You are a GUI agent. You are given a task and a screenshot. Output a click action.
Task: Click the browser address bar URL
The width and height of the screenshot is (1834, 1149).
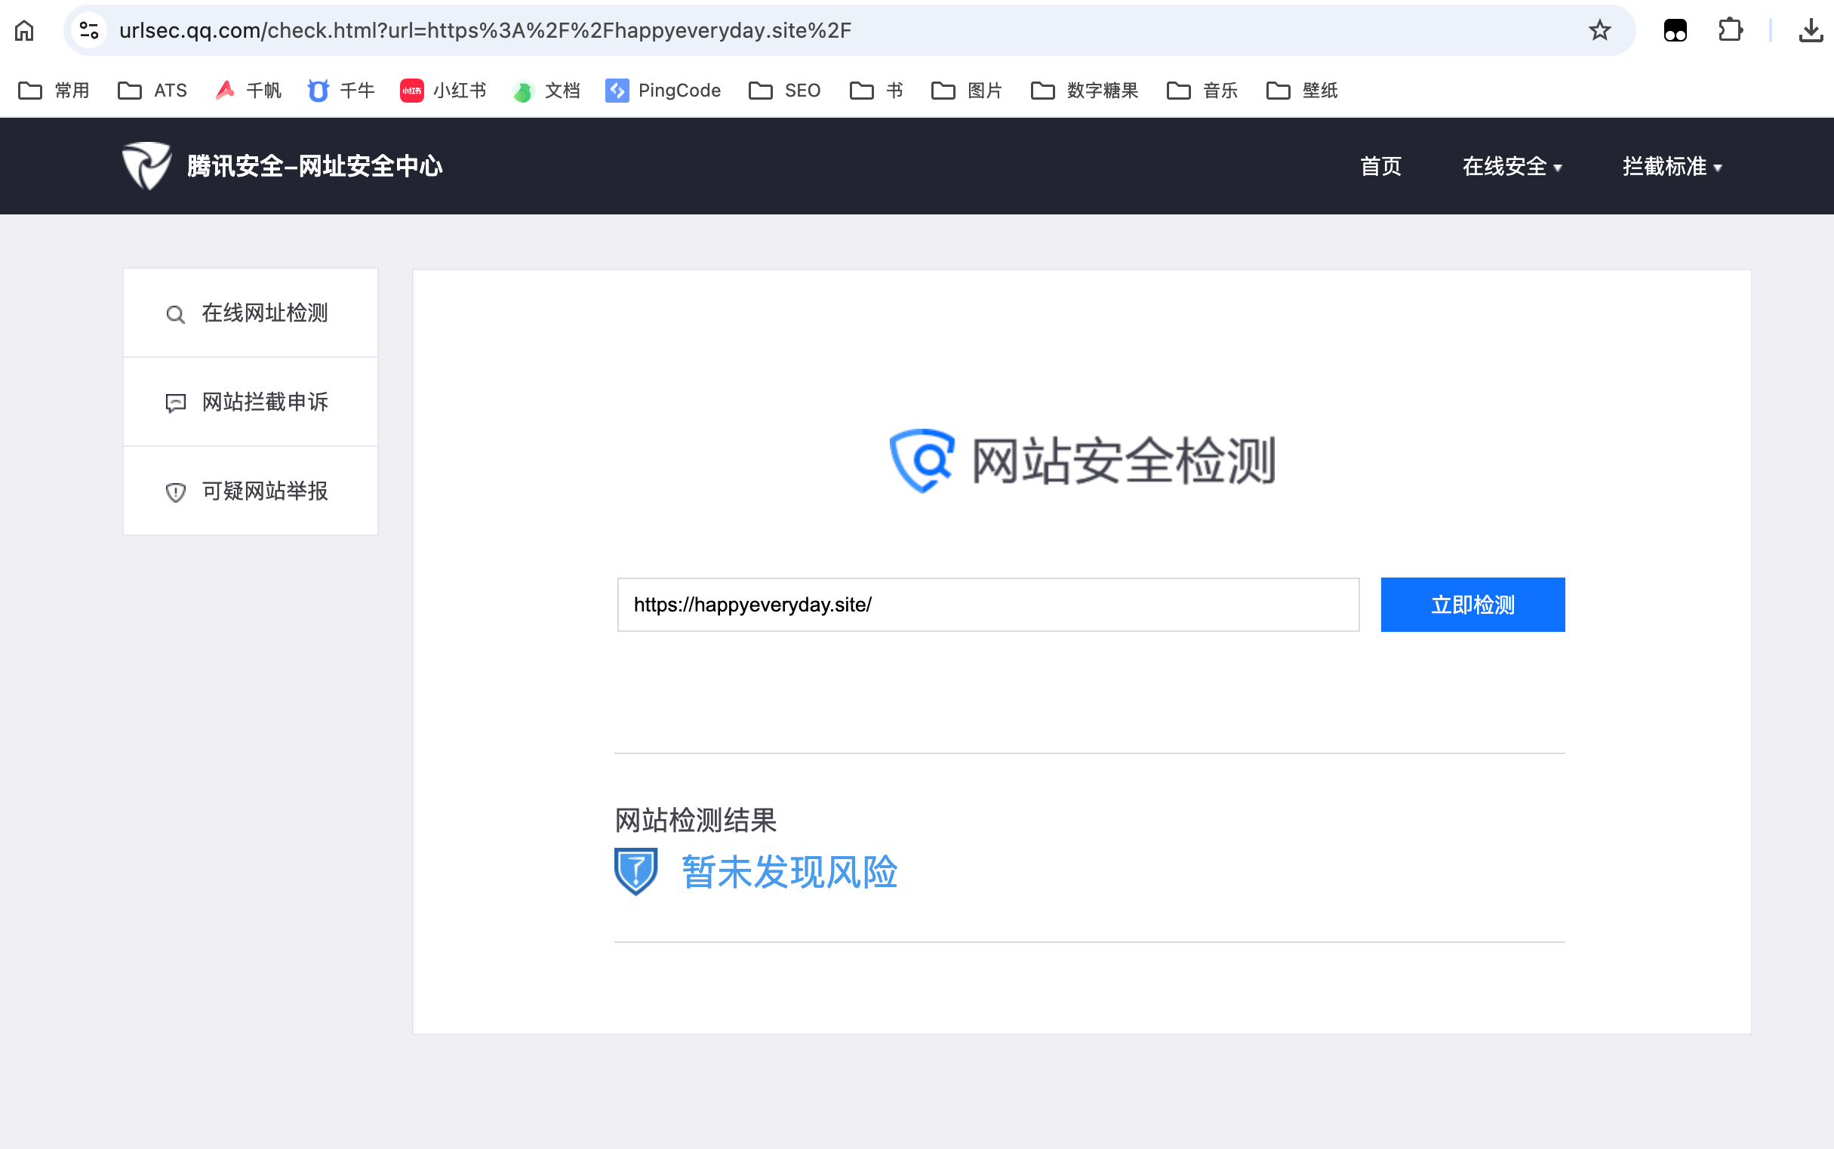(486, 30)
